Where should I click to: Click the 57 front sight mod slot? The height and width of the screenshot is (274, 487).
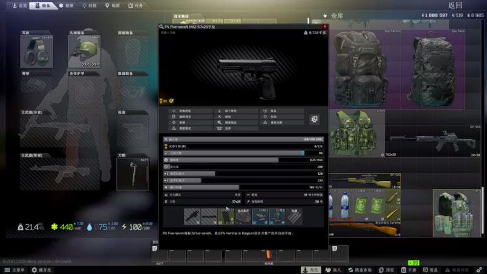(278, 216)
